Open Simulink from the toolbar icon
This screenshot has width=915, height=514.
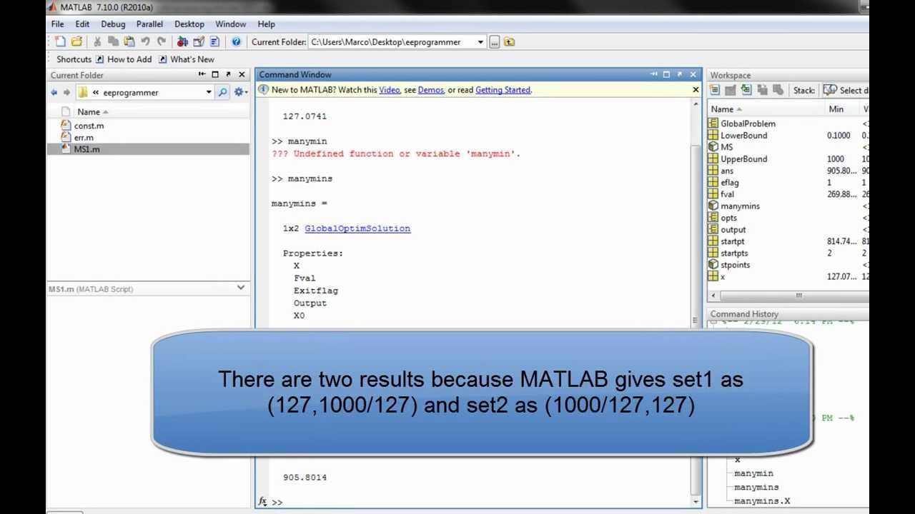click(182, 42)
